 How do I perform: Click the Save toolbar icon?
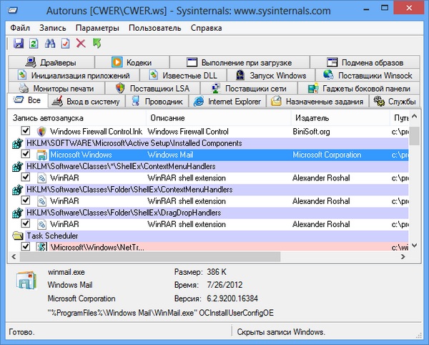[18, 44]
